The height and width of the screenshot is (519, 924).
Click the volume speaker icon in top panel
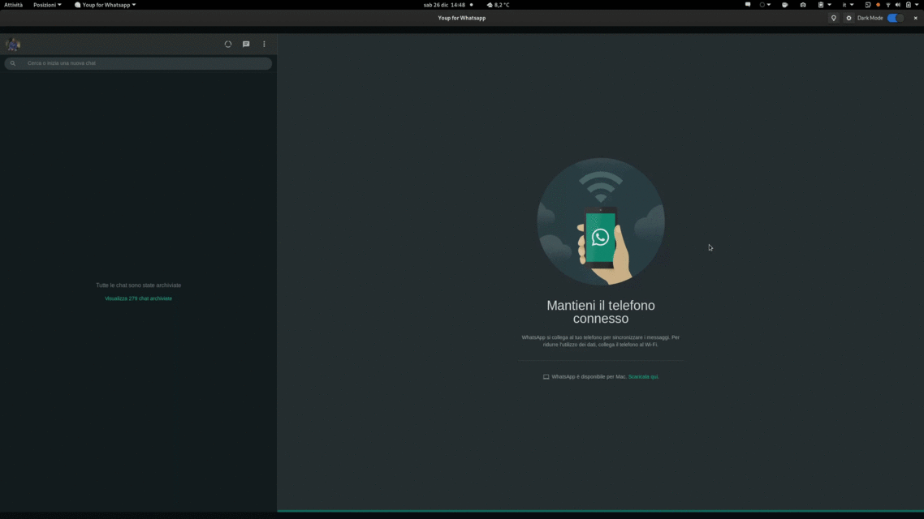point(898,5)
